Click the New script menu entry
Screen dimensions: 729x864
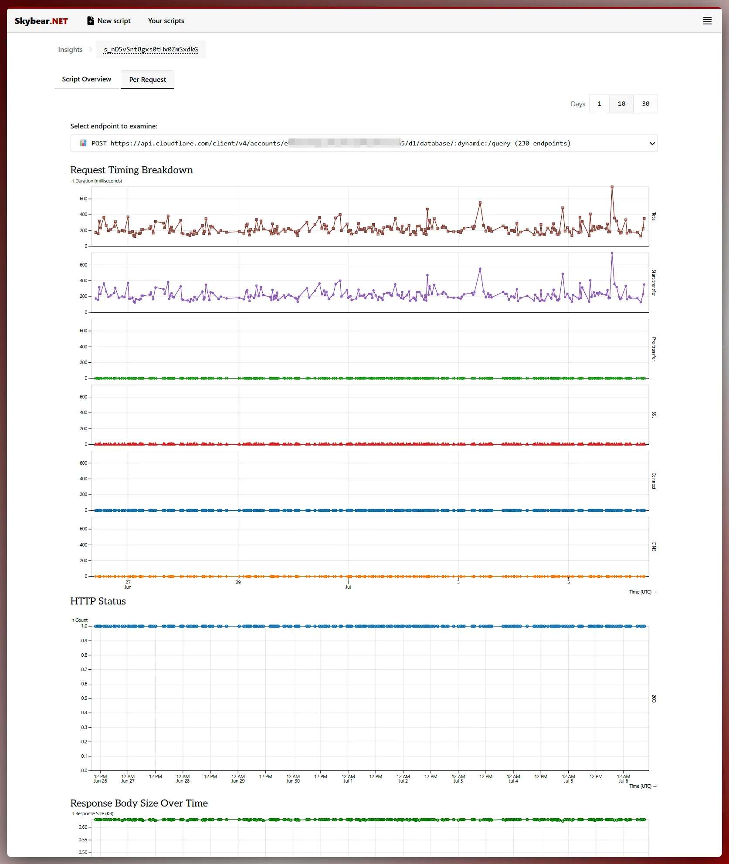(114, 20)
